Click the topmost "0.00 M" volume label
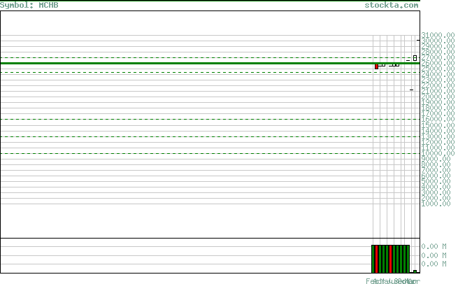The height and width of the screenshot is (284, 458). 434,246
